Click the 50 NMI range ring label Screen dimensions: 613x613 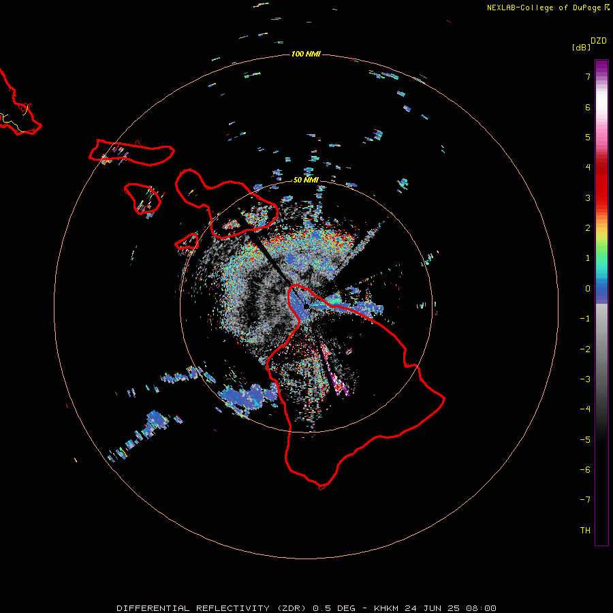tap(306, 180)
